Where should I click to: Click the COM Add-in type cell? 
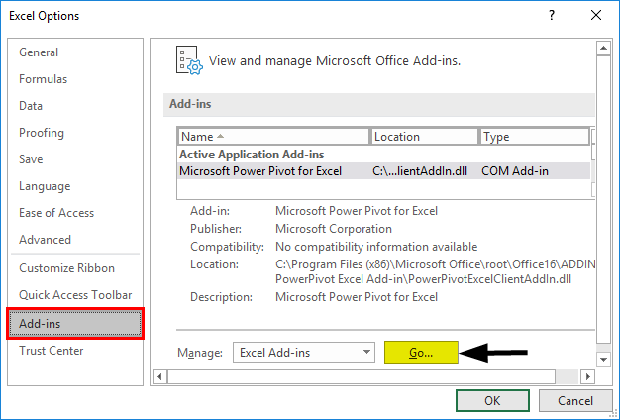click(x=515, y=171)
